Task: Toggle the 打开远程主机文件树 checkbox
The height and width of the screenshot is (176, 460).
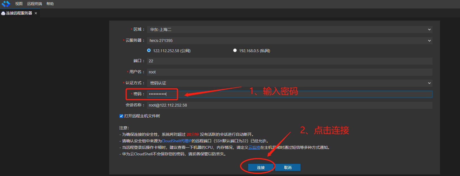Action: (x=121, y=116)
